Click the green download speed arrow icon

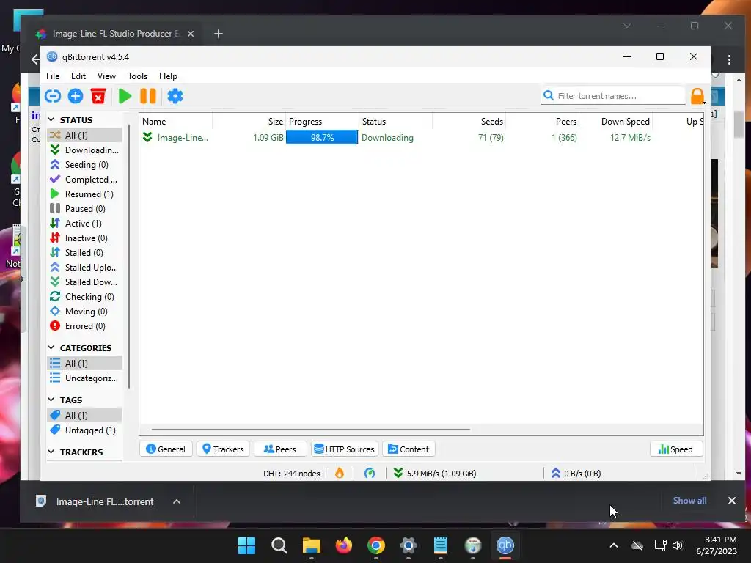click(x=398, y=473)
